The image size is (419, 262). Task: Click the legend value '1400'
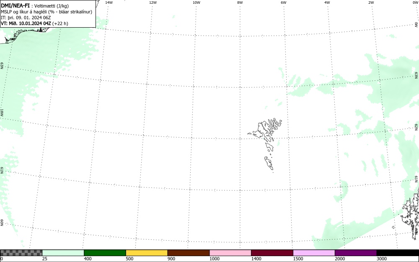(x=256, y=259)
